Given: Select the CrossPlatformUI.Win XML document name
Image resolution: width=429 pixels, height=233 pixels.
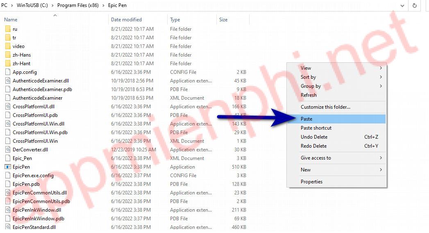Looking at the screenshot, I should point(35,141).
